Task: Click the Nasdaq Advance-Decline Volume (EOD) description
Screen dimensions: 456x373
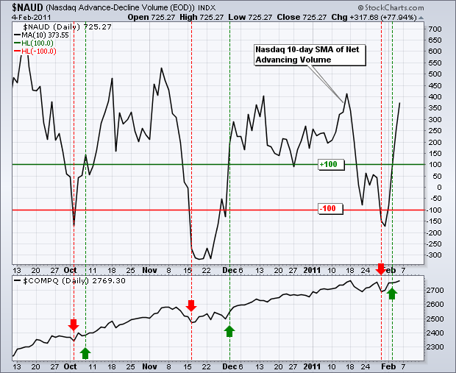Action: coord(121,7)
